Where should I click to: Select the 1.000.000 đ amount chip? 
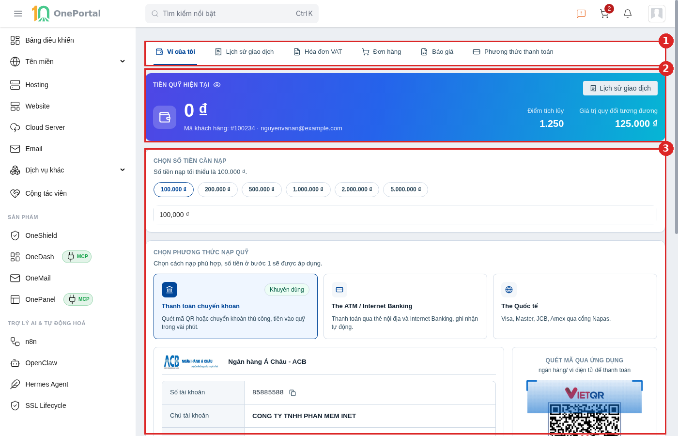[308, 189]
